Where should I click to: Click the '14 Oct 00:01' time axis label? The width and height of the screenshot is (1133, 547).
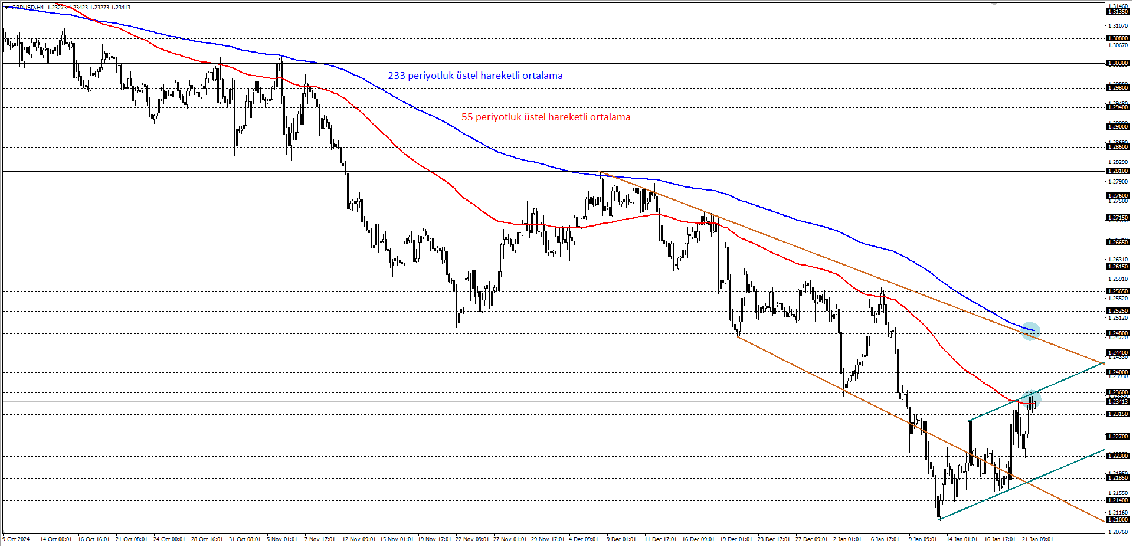click(x=55, y=539)
